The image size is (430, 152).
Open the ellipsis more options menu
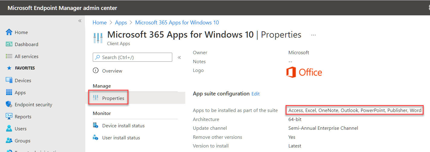pos(313,35)
